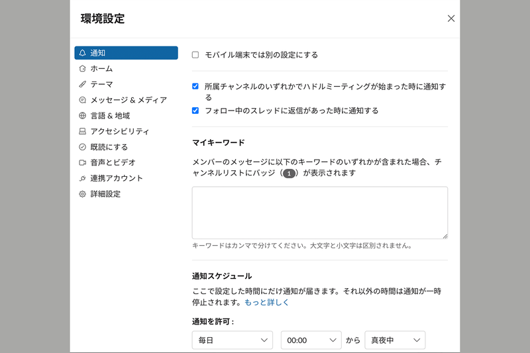Click the フォロー中のスレッドに返信 label text
Screen dimensions: 530x353
[x=291, y=111]
